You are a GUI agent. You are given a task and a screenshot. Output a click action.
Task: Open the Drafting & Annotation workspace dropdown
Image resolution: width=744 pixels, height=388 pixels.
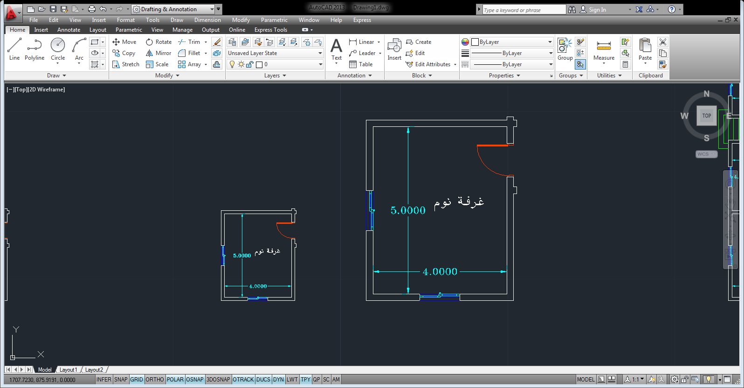pos(212,9)
